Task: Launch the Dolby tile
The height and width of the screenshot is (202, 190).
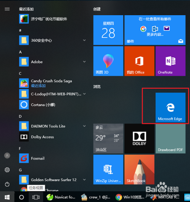Action: click(139, 138)
